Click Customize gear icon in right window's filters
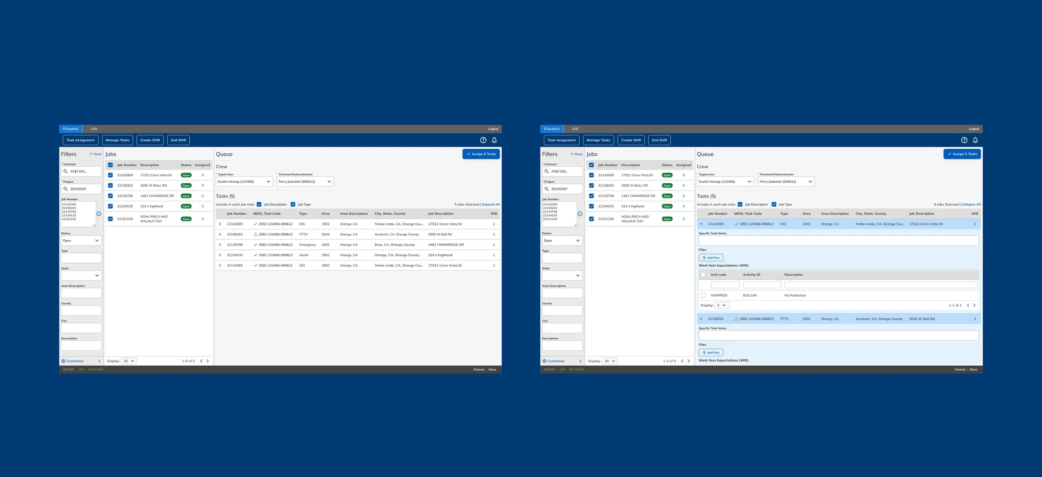 pyautogui.click(x=544, y=361)
